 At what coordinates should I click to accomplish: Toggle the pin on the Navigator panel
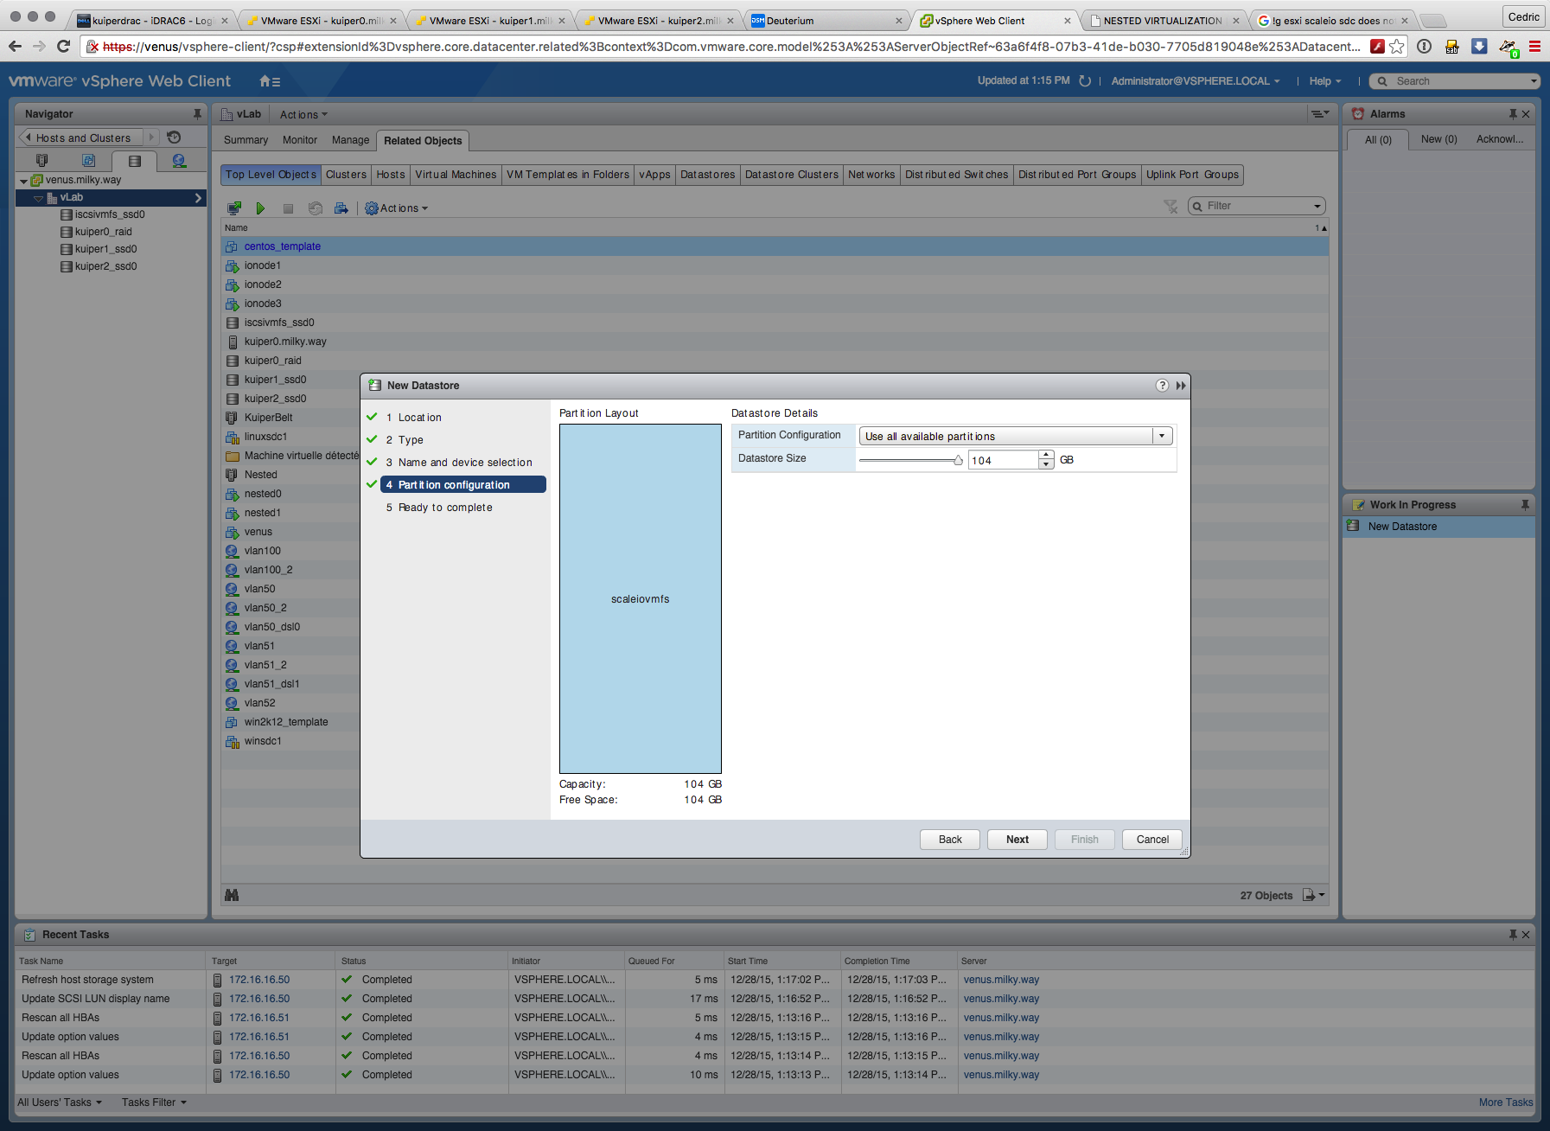(x=197, y=114)
